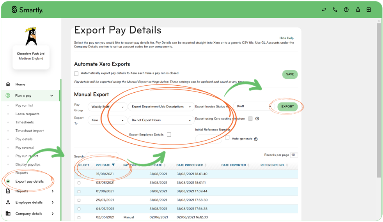Sort by DATE EXPORTED column
Image resolution: width=383 pixels, height=222 pixels.
(235, 165)
